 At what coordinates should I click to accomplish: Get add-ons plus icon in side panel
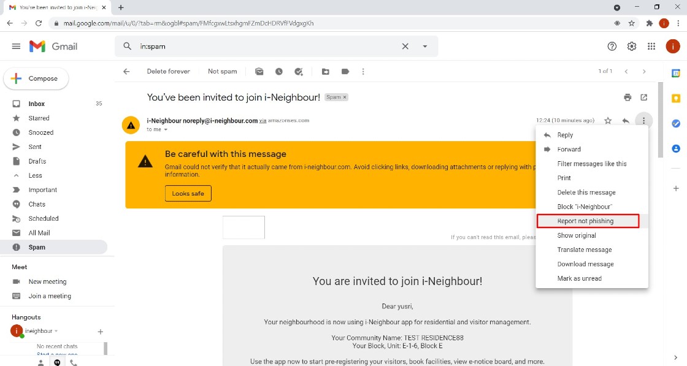676,188
